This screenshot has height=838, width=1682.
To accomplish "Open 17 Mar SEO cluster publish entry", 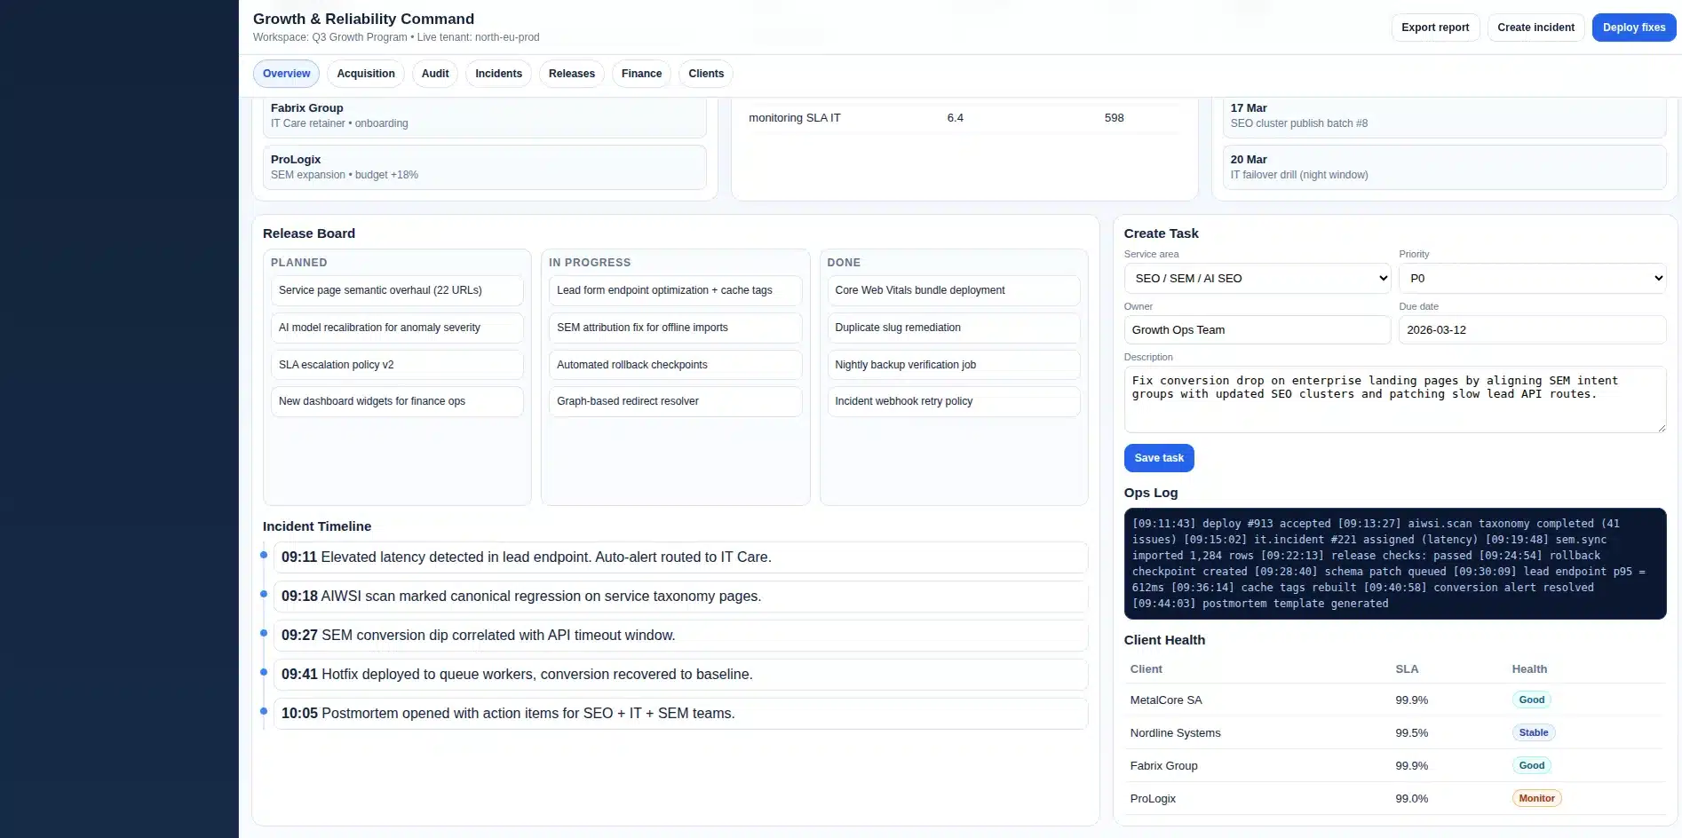I will point(1444,115).
